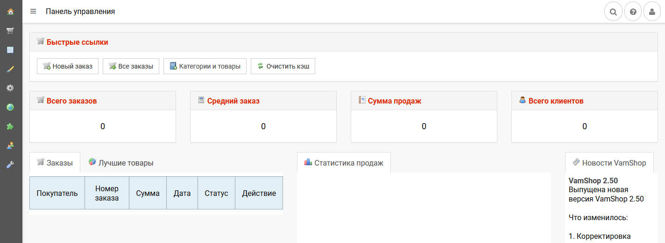Click the customers people icon in sidebar
Image resolution: width=665 pixels, height=243 pixels.
(x=10, y=146)
